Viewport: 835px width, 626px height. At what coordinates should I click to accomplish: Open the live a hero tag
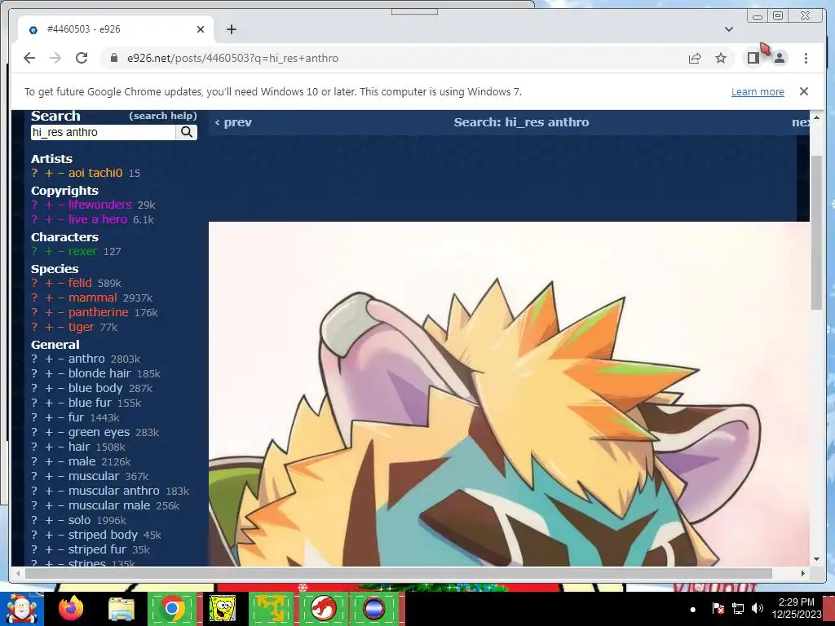(98, 219)
